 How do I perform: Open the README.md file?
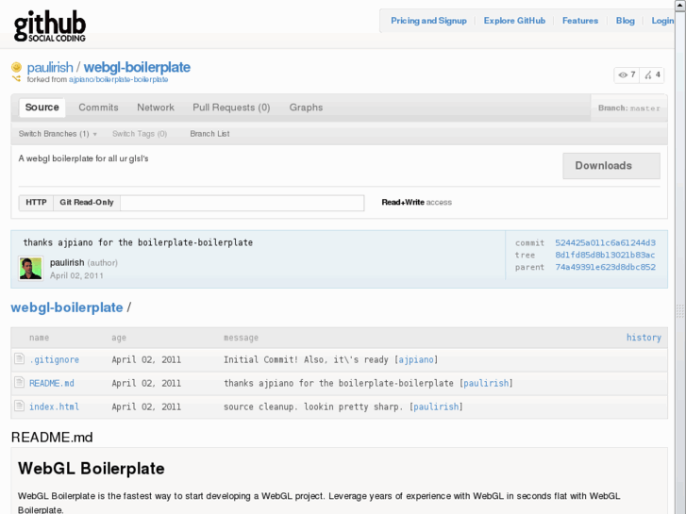[x=52, y=383]
